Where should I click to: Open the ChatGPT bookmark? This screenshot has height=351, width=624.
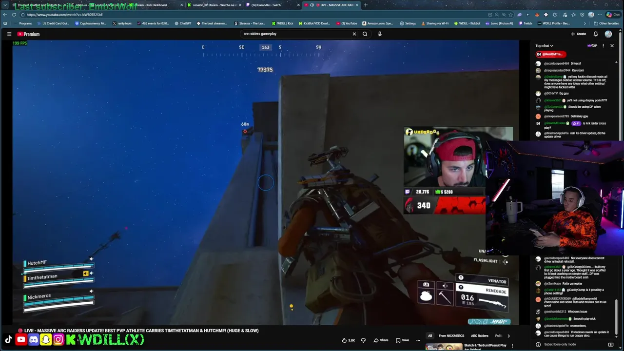coord(182,23)
